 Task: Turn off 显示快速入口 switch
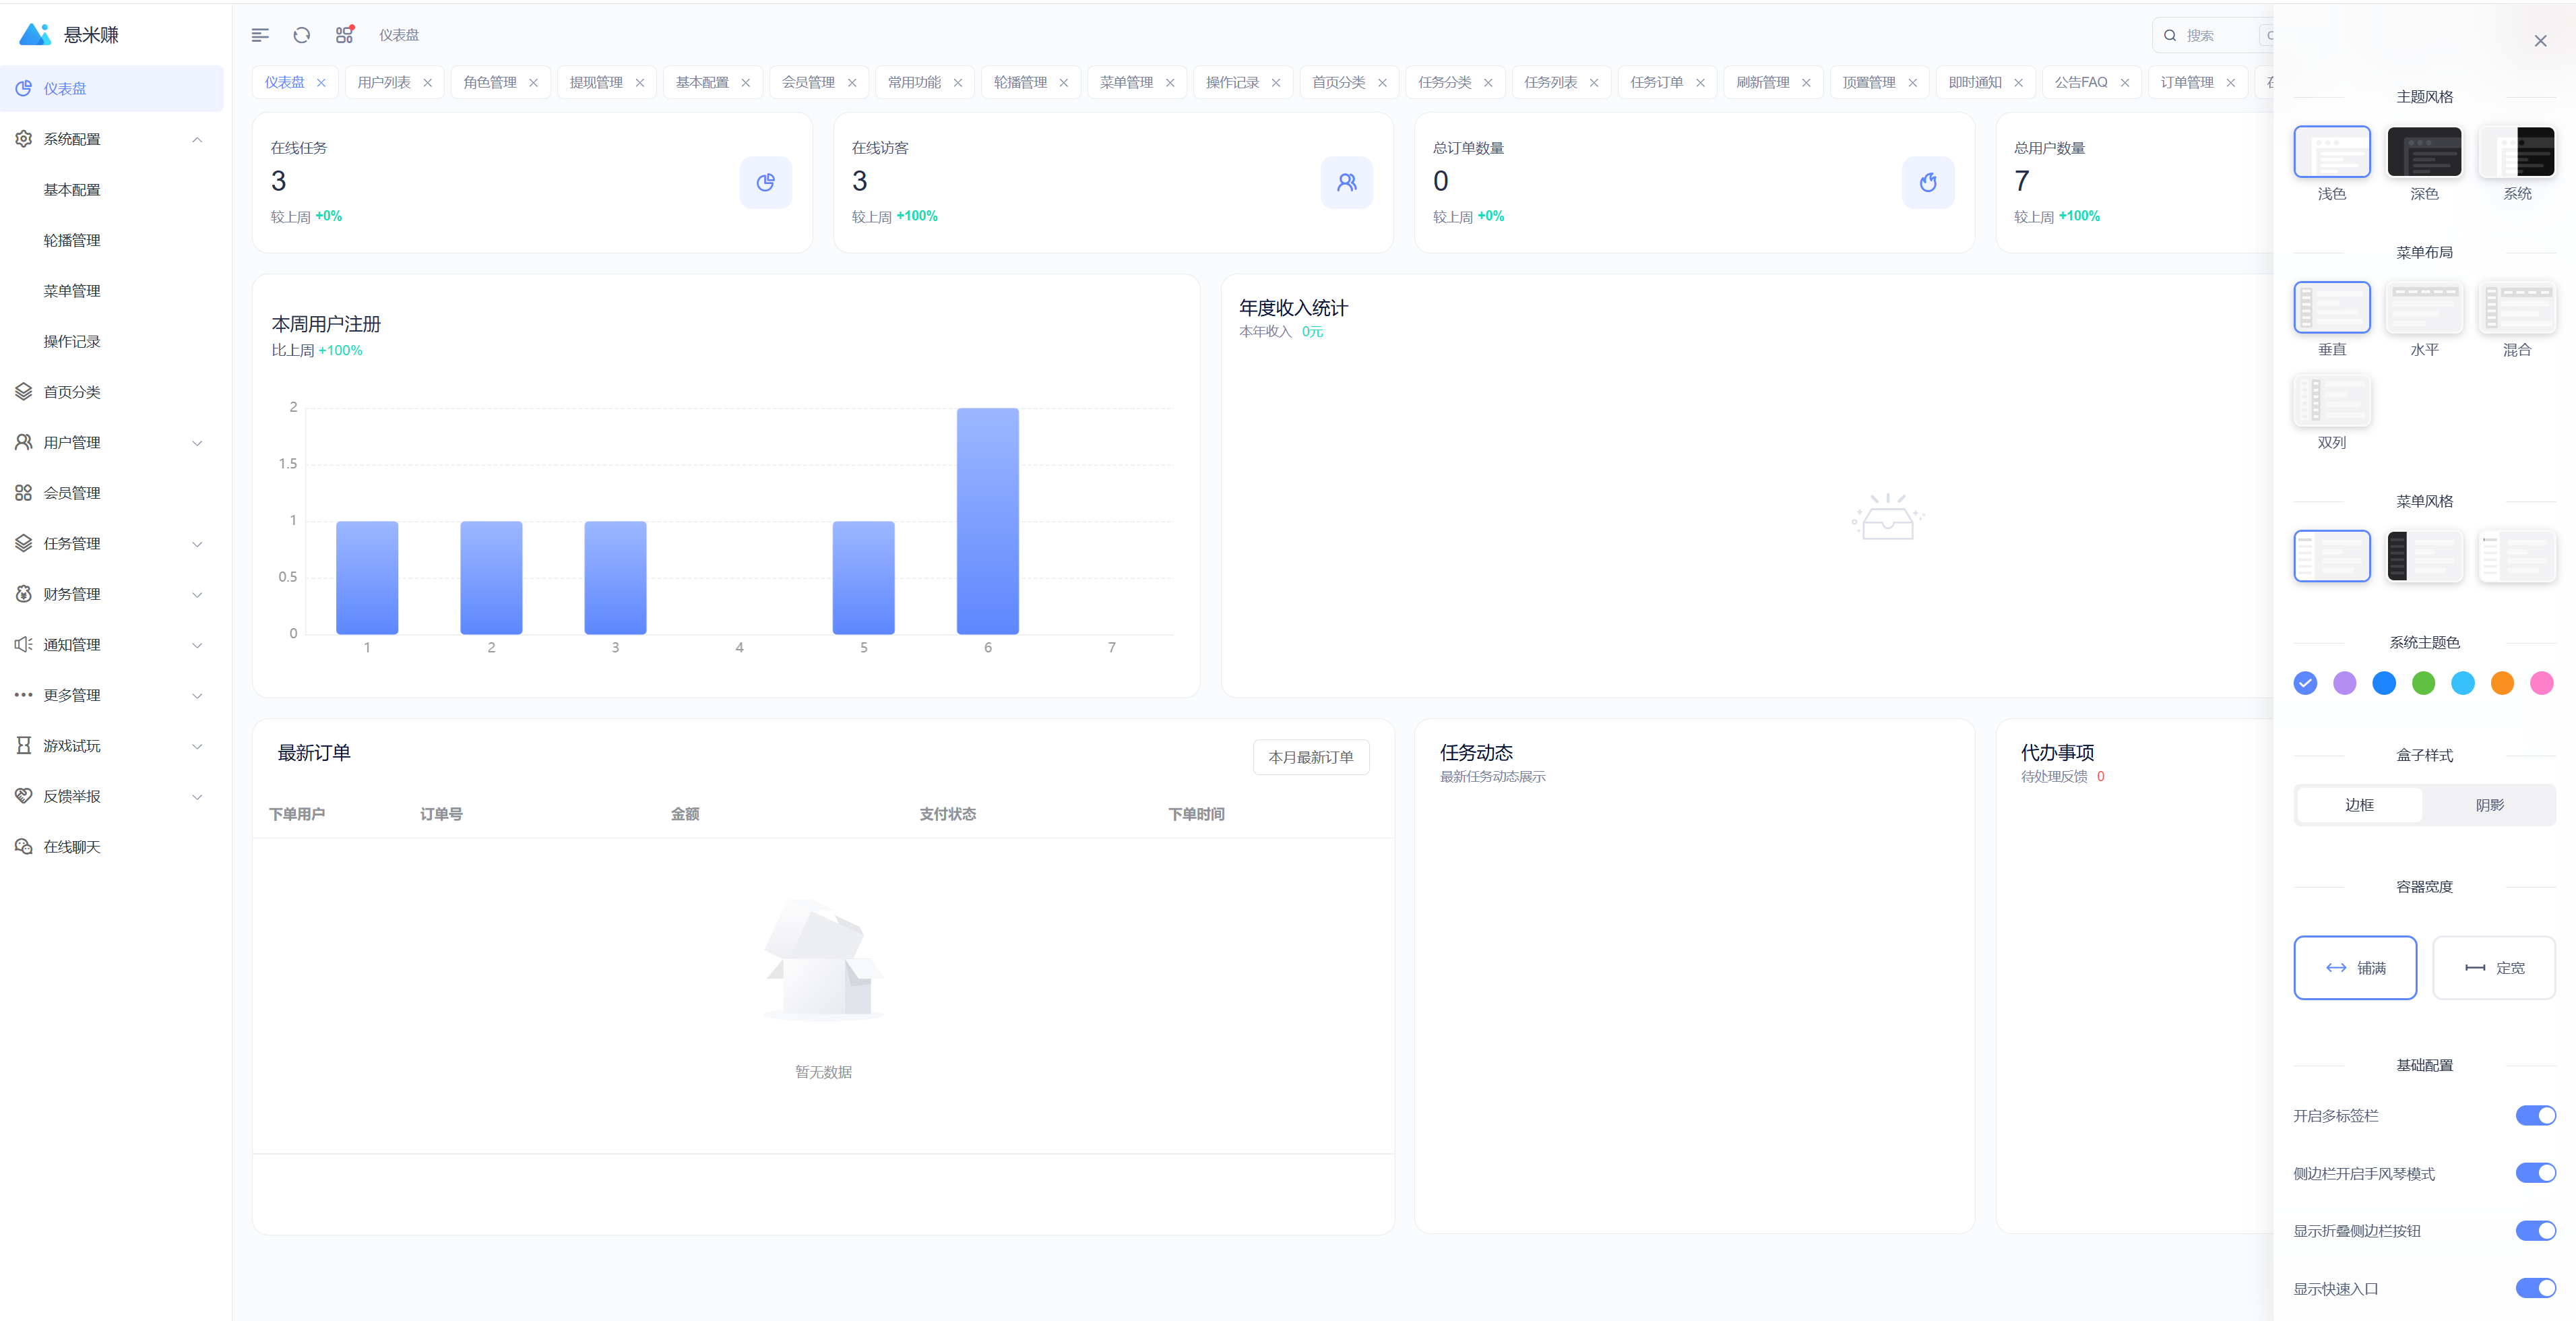coord(2535,1288)
